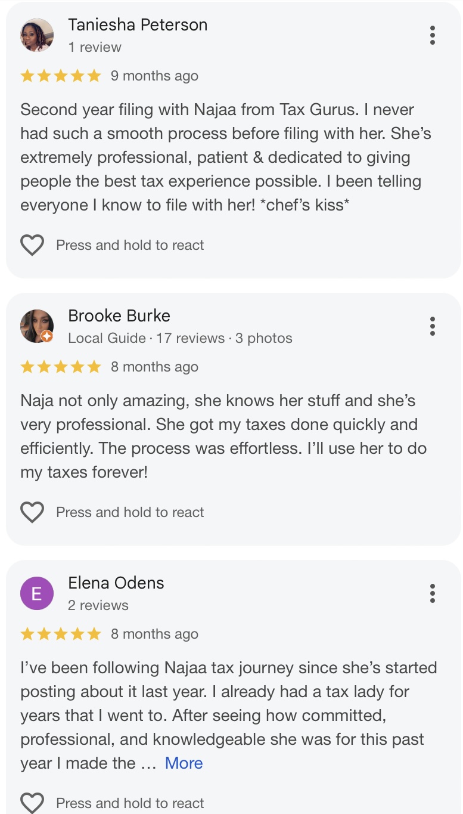Screen dimensions: 463x814
Task: Open Brooke Burke's profile picture
Action: 36,326
